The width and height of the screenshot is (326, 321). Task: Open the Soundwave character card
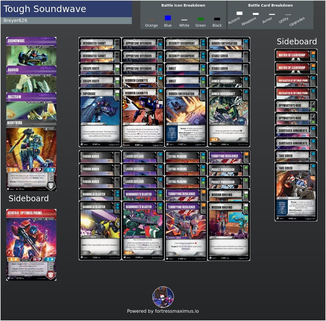pyautogui.click(x=31, y=51)
